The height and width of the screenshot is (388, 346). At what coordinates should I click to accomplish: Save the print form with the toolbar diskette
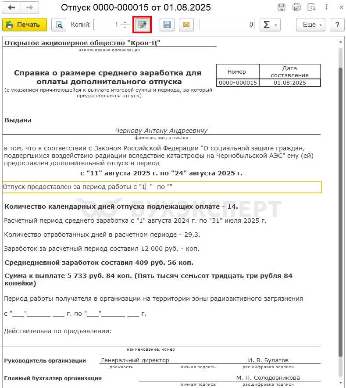pyautogui.click(x=167, y=25)
